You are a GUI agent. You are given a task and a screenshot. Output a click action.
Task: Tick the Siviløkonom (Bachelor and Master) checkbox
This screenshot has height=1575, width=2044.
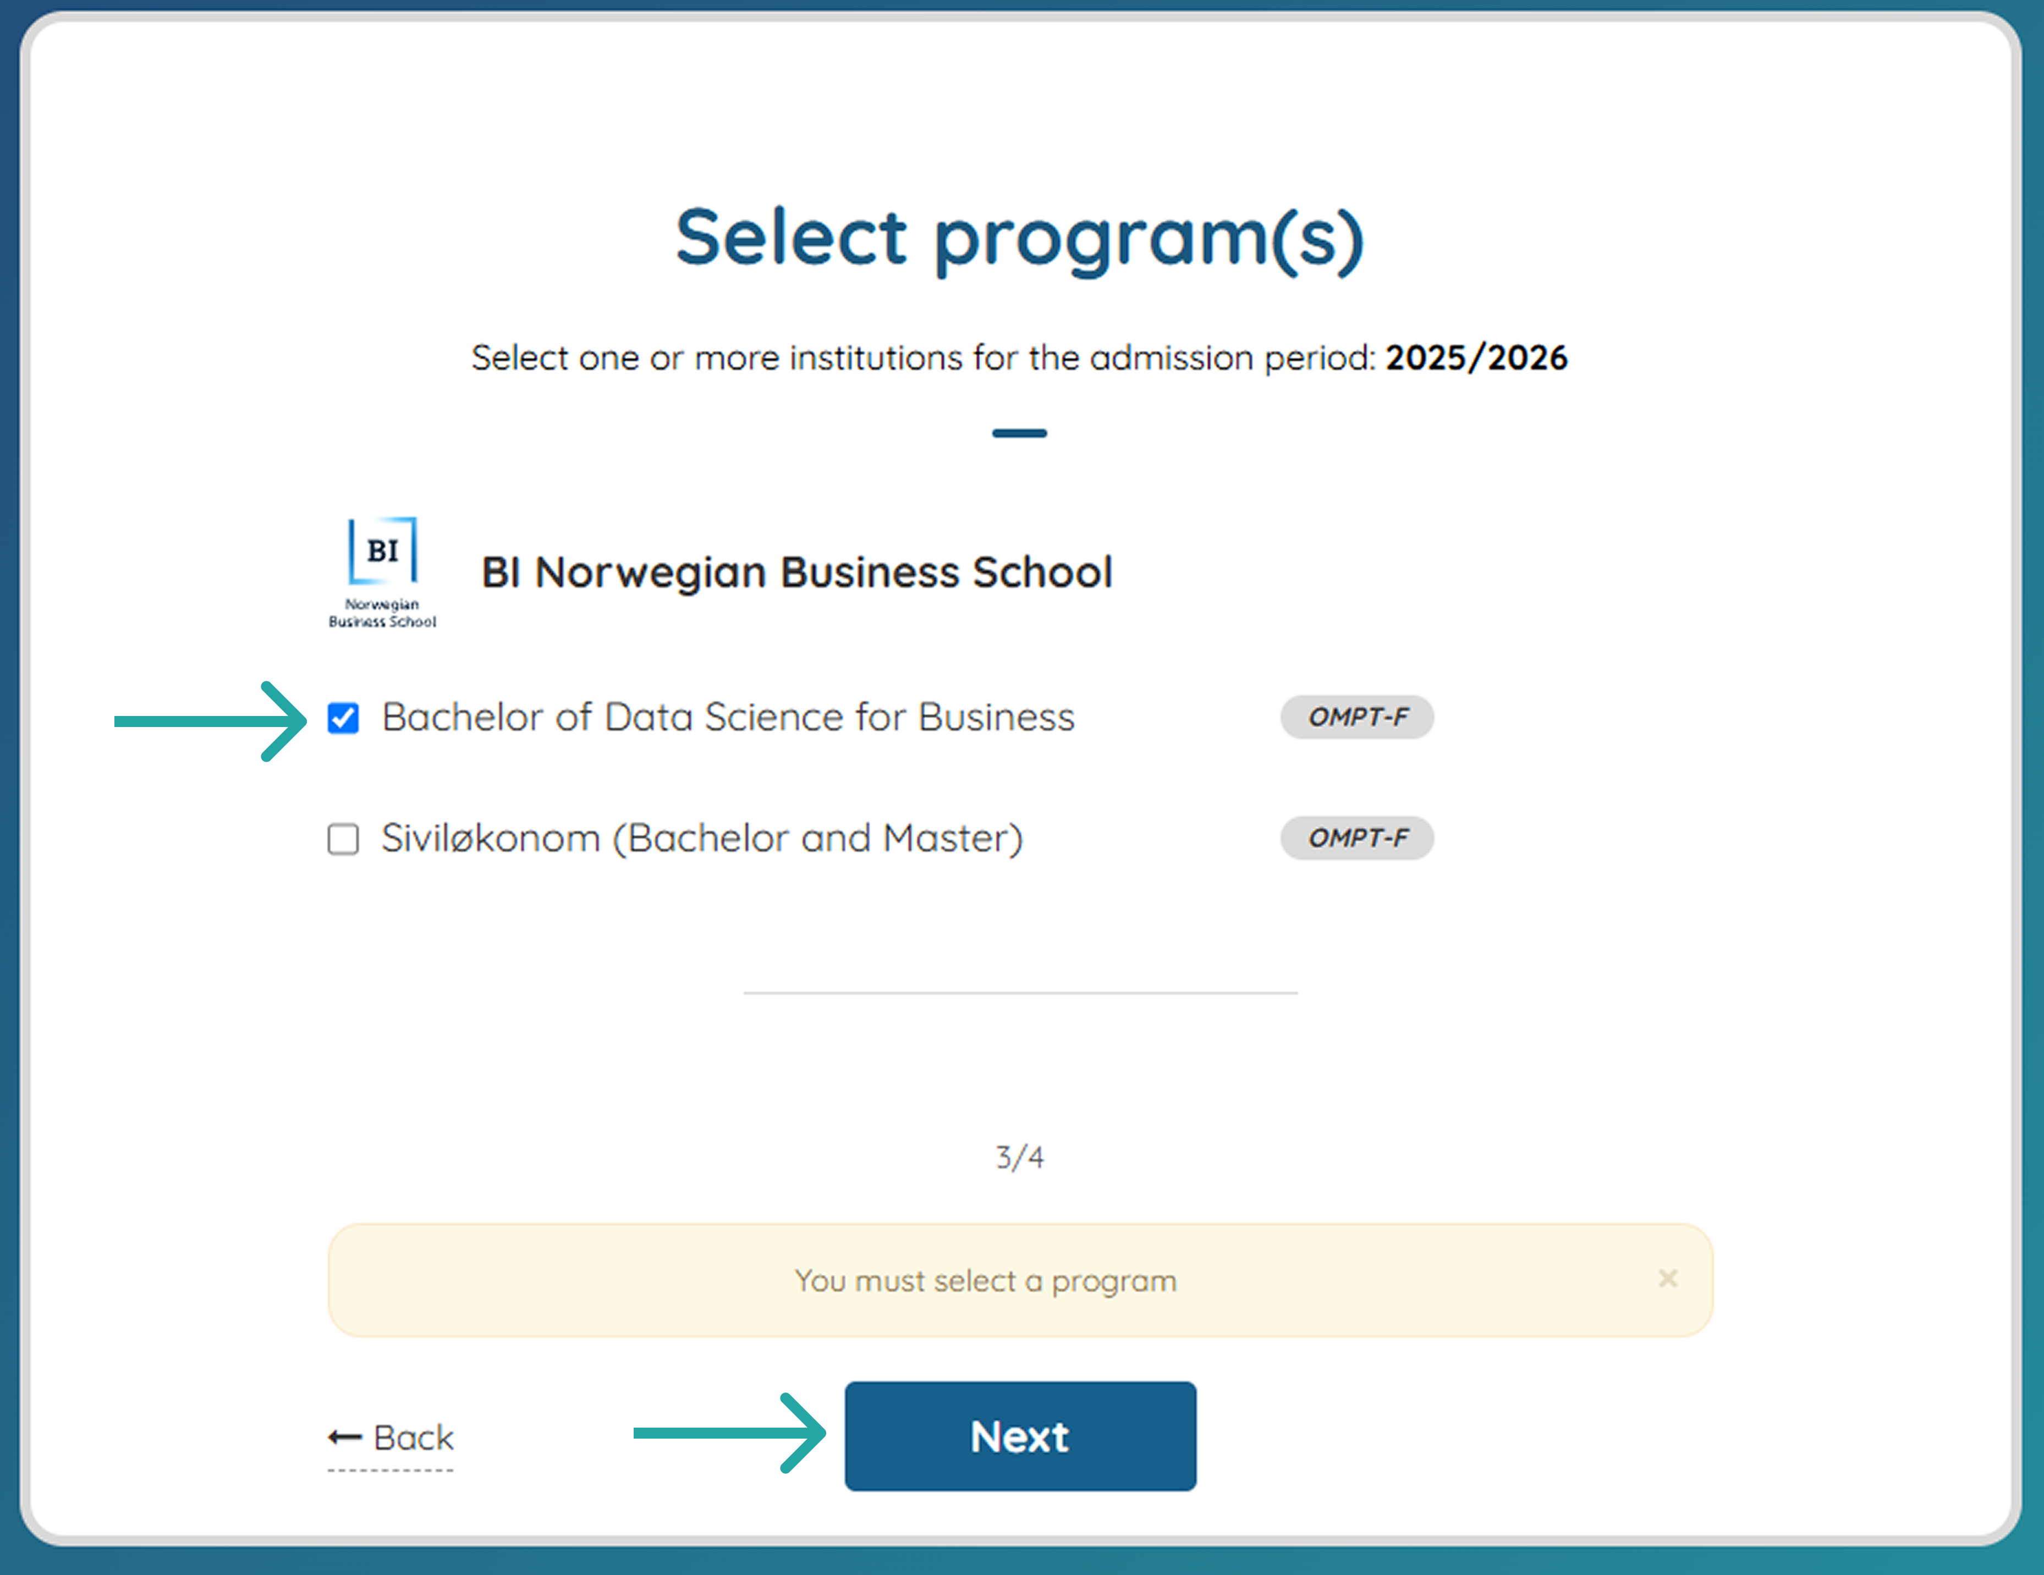pos(343,839)
